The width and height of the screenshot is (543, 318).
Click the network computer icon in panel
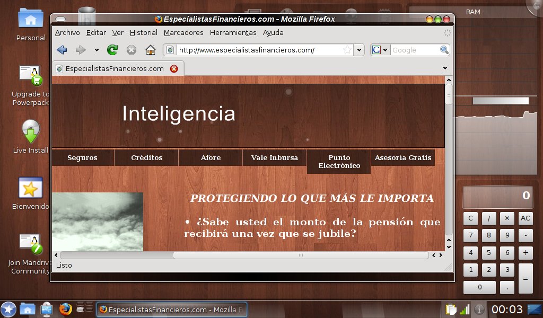[47, 309]
